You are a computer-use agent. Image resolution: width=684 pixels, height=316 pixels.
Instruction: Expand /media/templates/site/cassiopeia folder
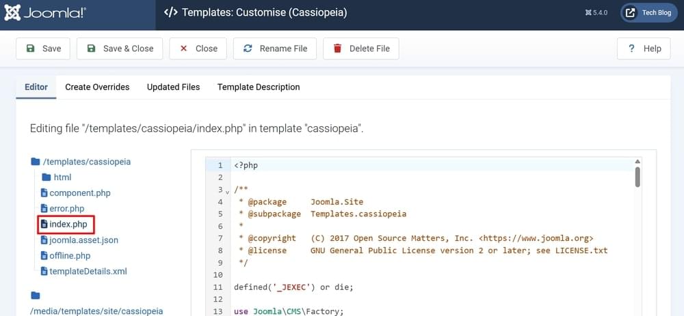[x=96, y=311]
